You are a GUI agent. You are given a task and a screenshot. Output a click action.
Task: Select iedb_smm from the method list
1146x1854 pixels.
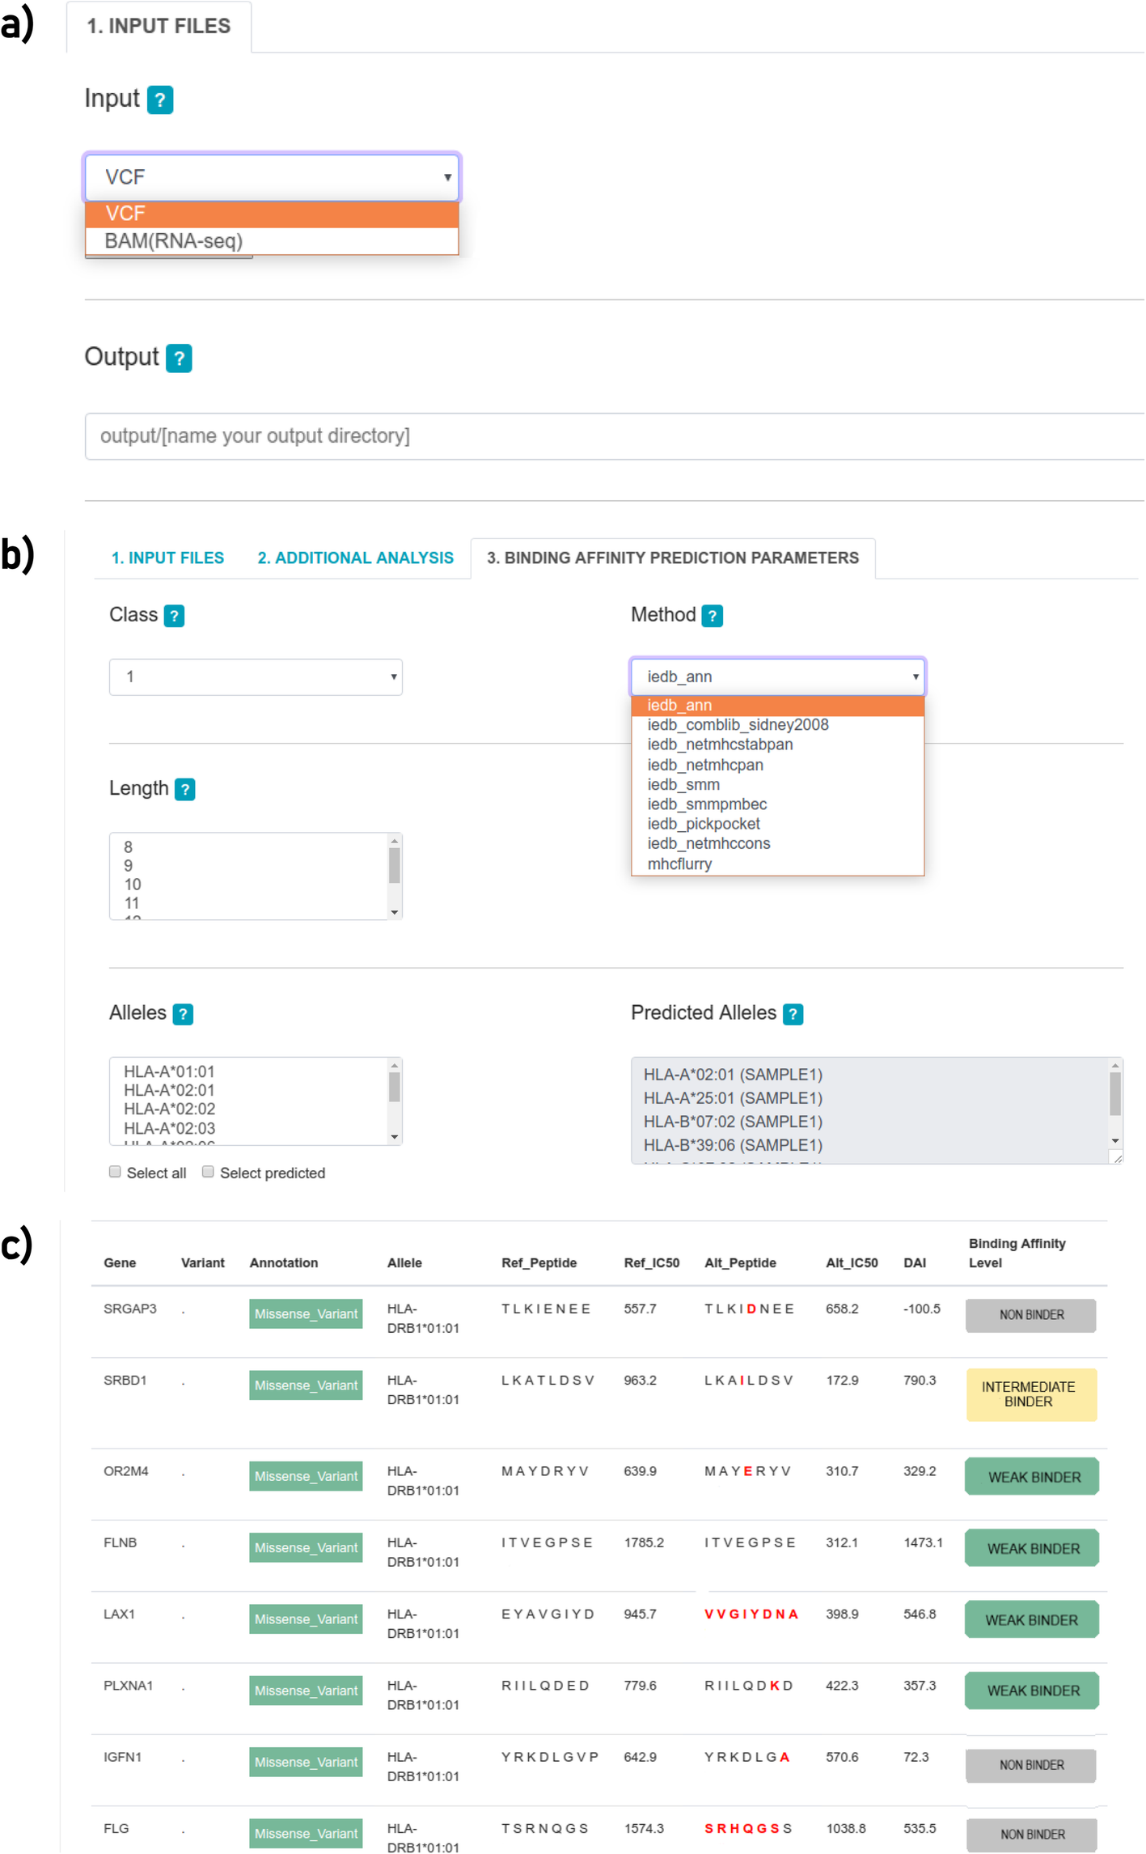pyautogui.click(x=777, y=785)
